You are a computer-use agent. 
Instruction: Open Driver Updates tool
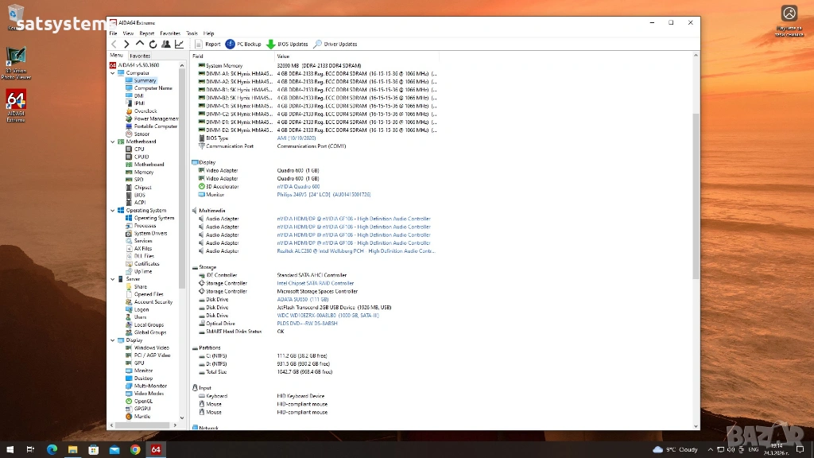[x=335, y=45]
